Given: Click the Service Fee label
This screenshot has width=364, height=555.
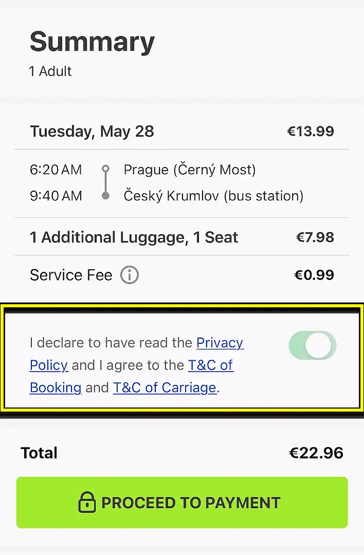Looking at the screenshot, I should [71, 275].
